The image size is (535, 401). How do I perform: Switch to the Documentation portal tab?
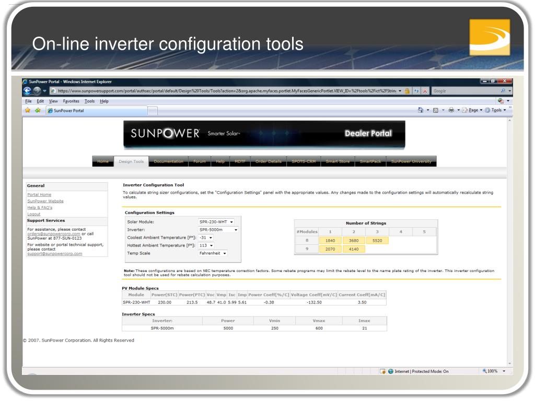pos(169,161)
